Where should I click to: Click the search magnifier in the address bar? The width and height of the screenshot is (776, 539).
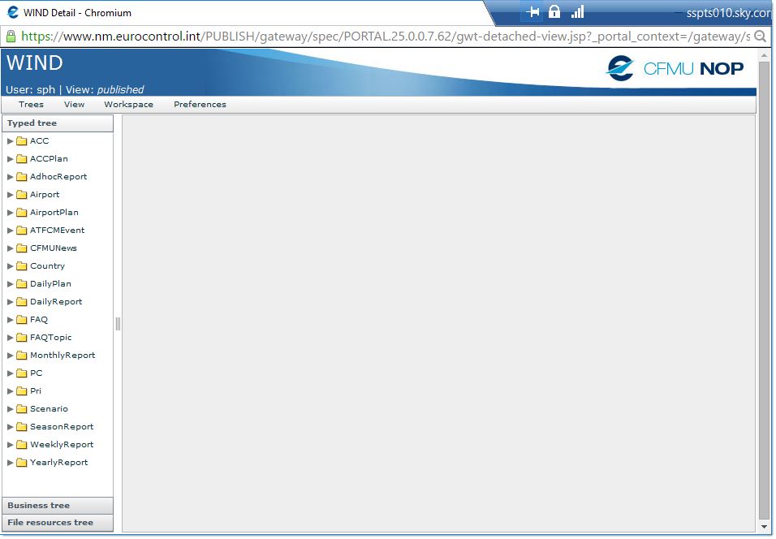pyautogui.click(x=761, y=37)
